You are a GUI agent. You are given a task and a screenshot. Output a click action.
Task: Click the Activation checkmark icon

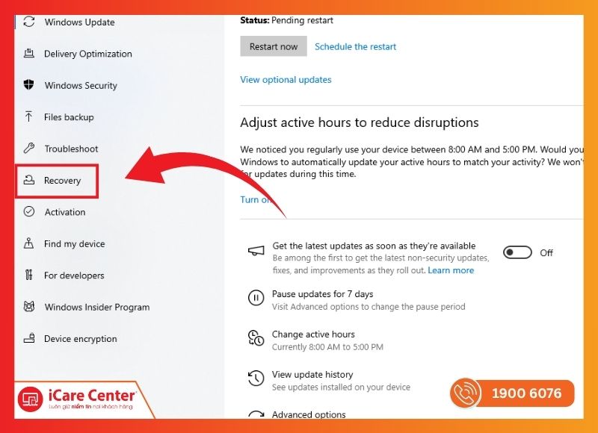[29, 211]
